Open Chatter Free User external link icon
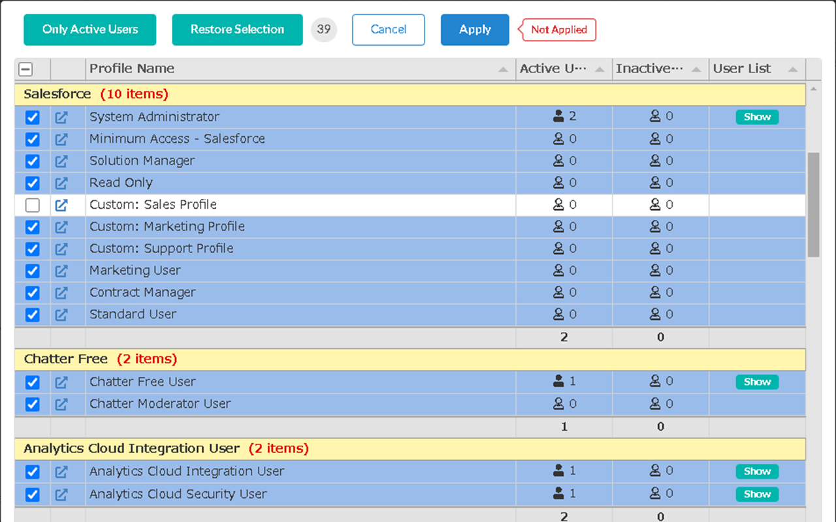This screenshot has height=522, width=836. point(61,382)
